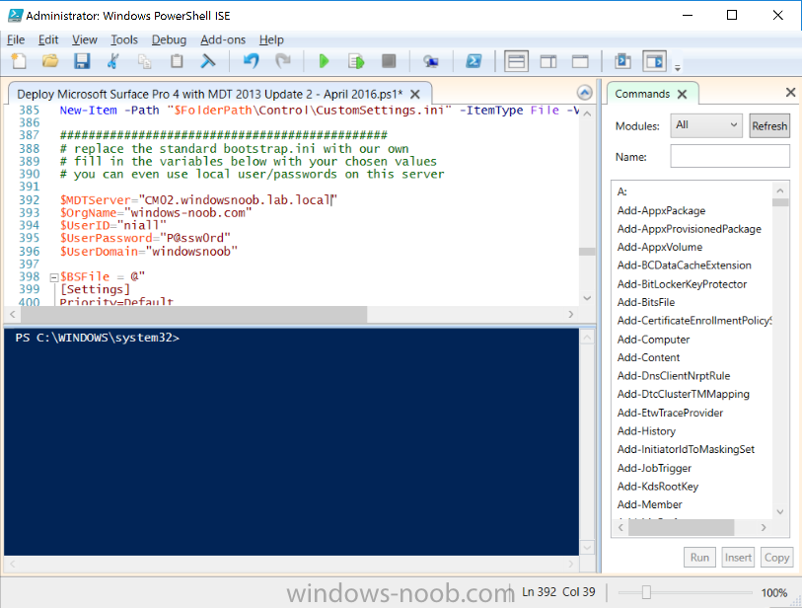Select Add-AppxProvisionedPackage in the list
Image resolution: width=802 pixels, height=608 pixels.
[689, 229]
